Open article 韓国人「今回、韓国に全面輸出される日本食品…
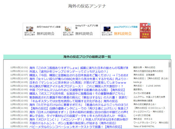 [79, 75]
